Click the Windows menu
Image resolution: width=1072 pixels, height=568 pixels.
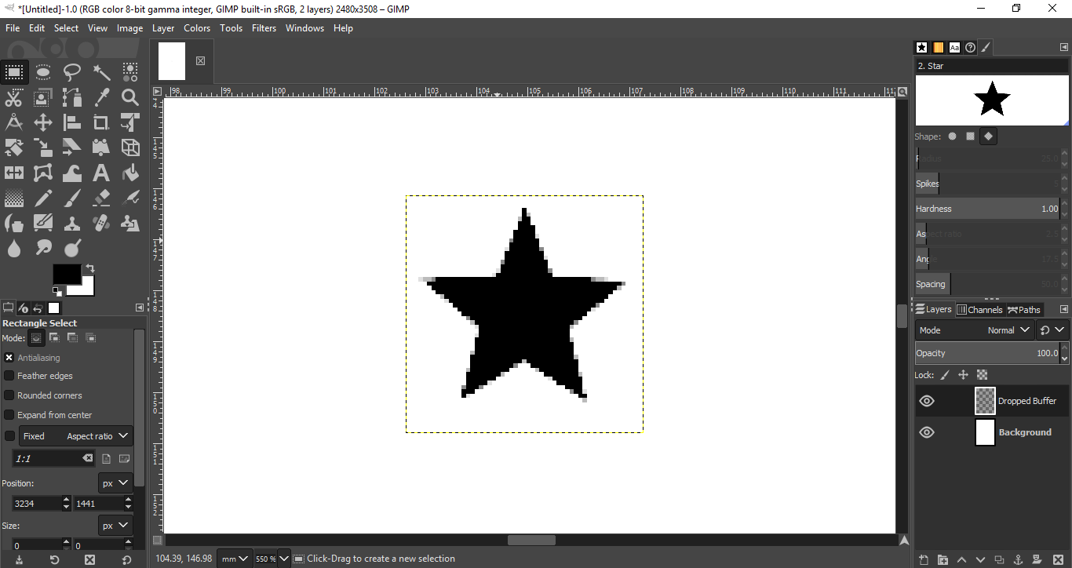tap(304, 28)
